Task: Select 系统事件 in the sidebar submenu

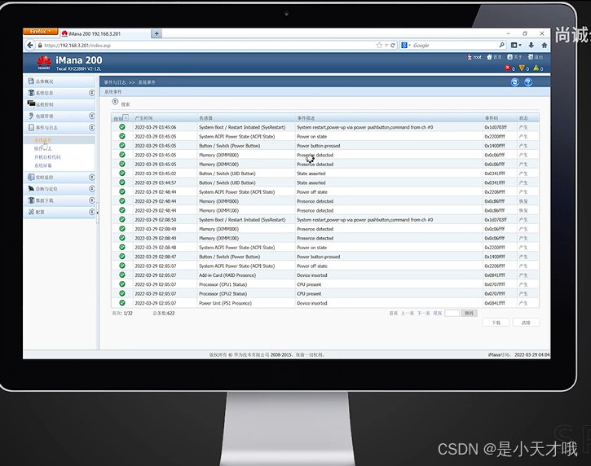Action: coord(43,140)
